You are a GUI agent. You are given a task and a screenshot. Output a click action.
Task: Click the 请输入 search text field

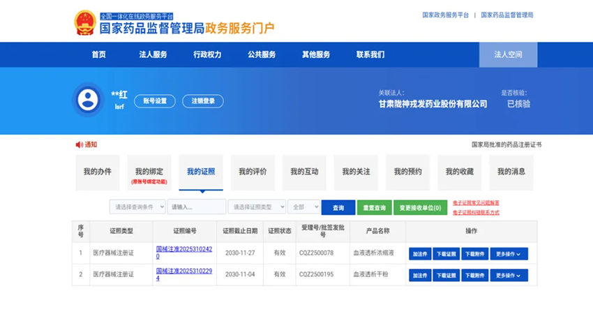tap(197, 207)
